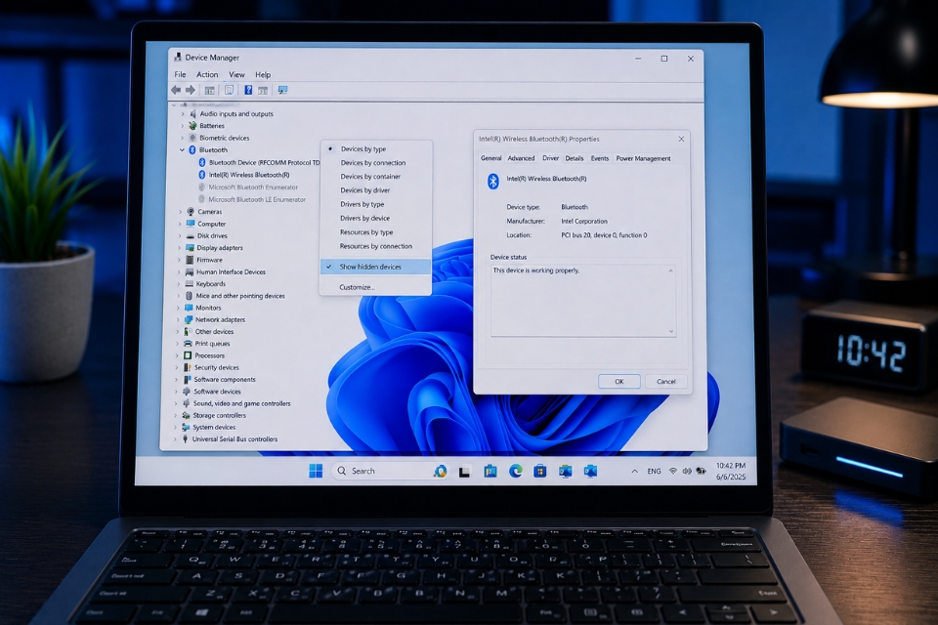Click the speaker icon beside Audio inputs and outputs

tap(192, 113)
